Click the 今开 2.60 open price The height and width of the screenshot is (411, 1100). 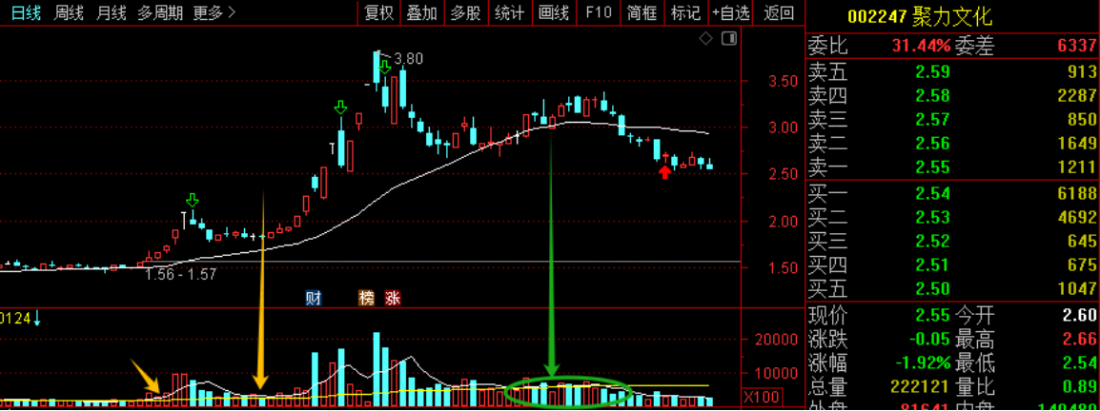coord(1081,314)
